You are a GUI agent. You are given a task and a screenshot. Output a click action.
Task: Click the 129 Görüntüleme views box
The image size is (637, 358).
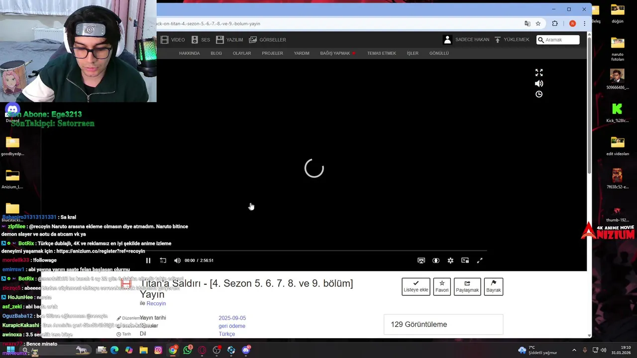point(443,324)
